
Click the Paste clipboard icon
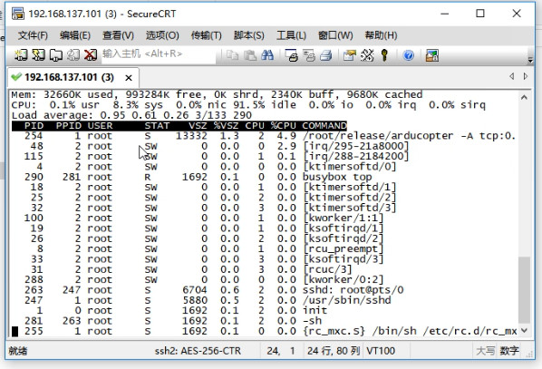[x=250, y=55]
